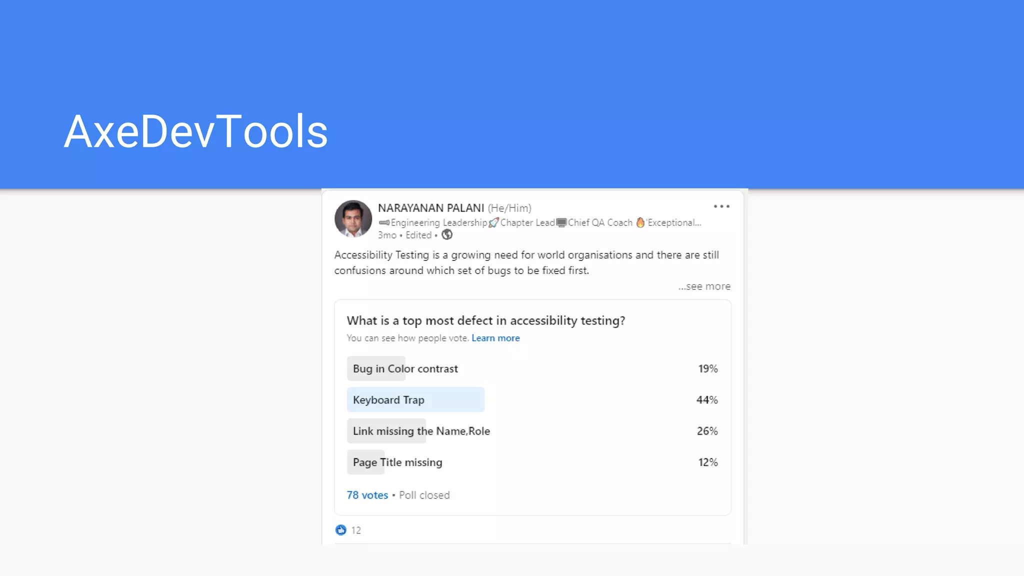Click the 26% result value
Viewport: 1024px width, 576px height.
707,431
